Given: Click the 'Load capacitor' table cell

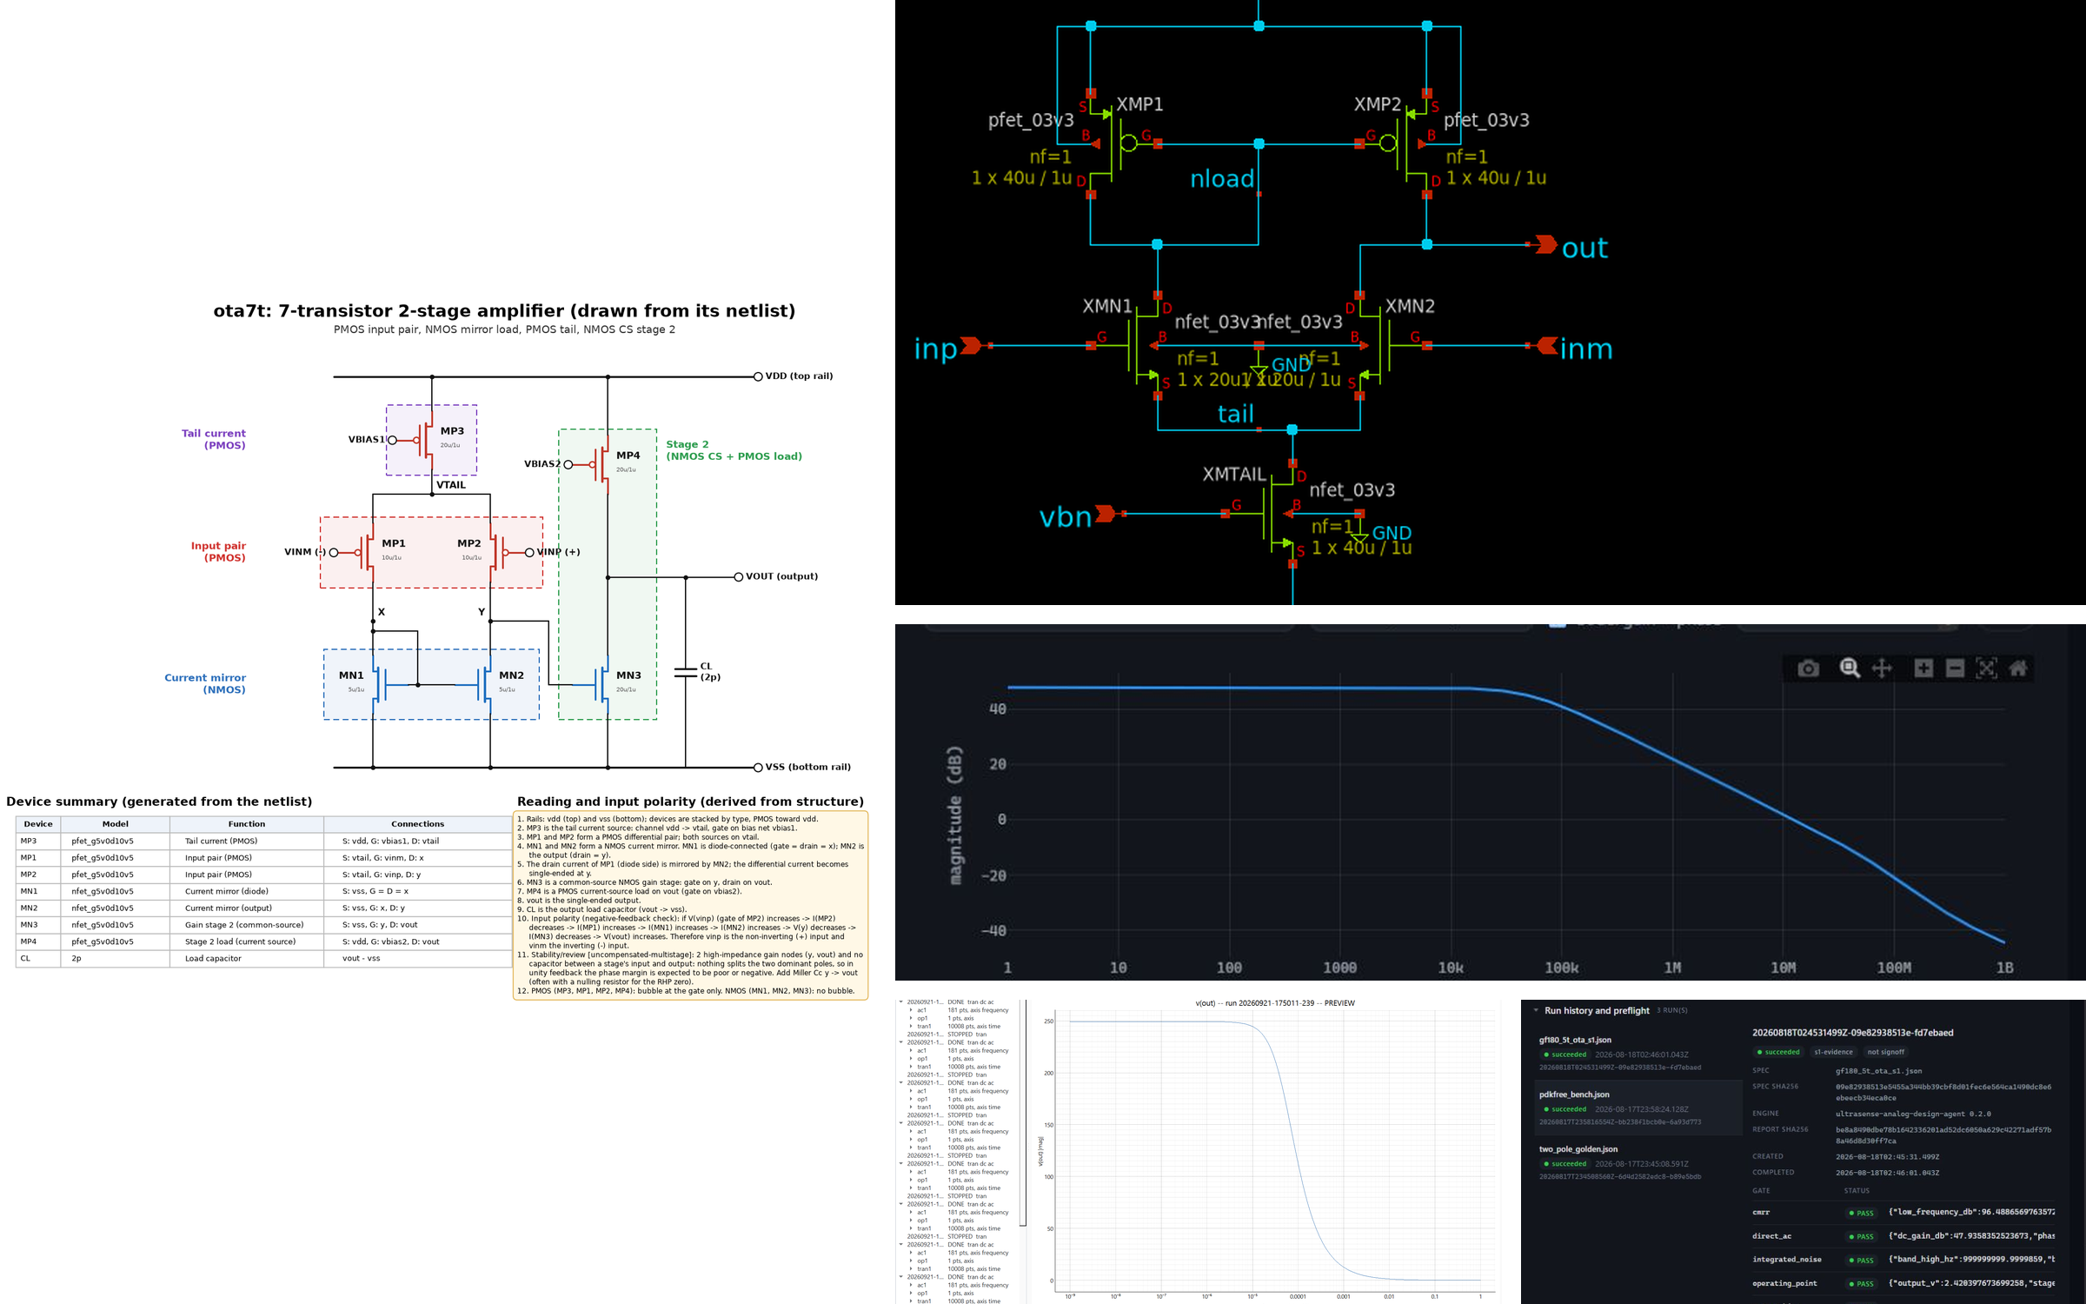Looking at the screenshot, I should tap(247, 959).
